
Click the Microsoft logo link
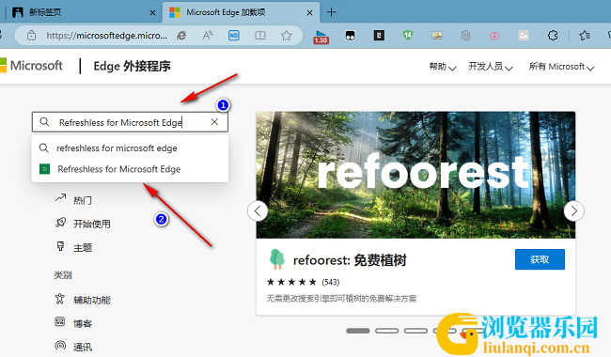(x=31, y=66)
